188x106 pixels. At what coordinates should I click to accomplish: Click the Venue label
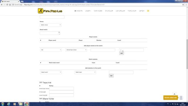coord(42,21)
